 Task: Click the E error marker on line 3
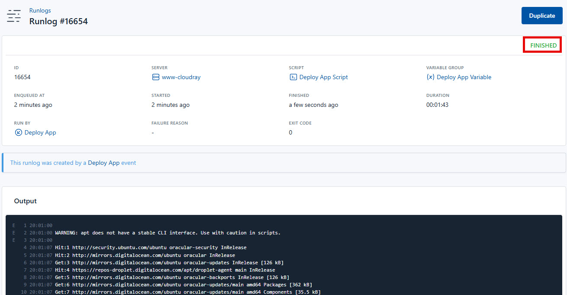(x=13, y=240)
